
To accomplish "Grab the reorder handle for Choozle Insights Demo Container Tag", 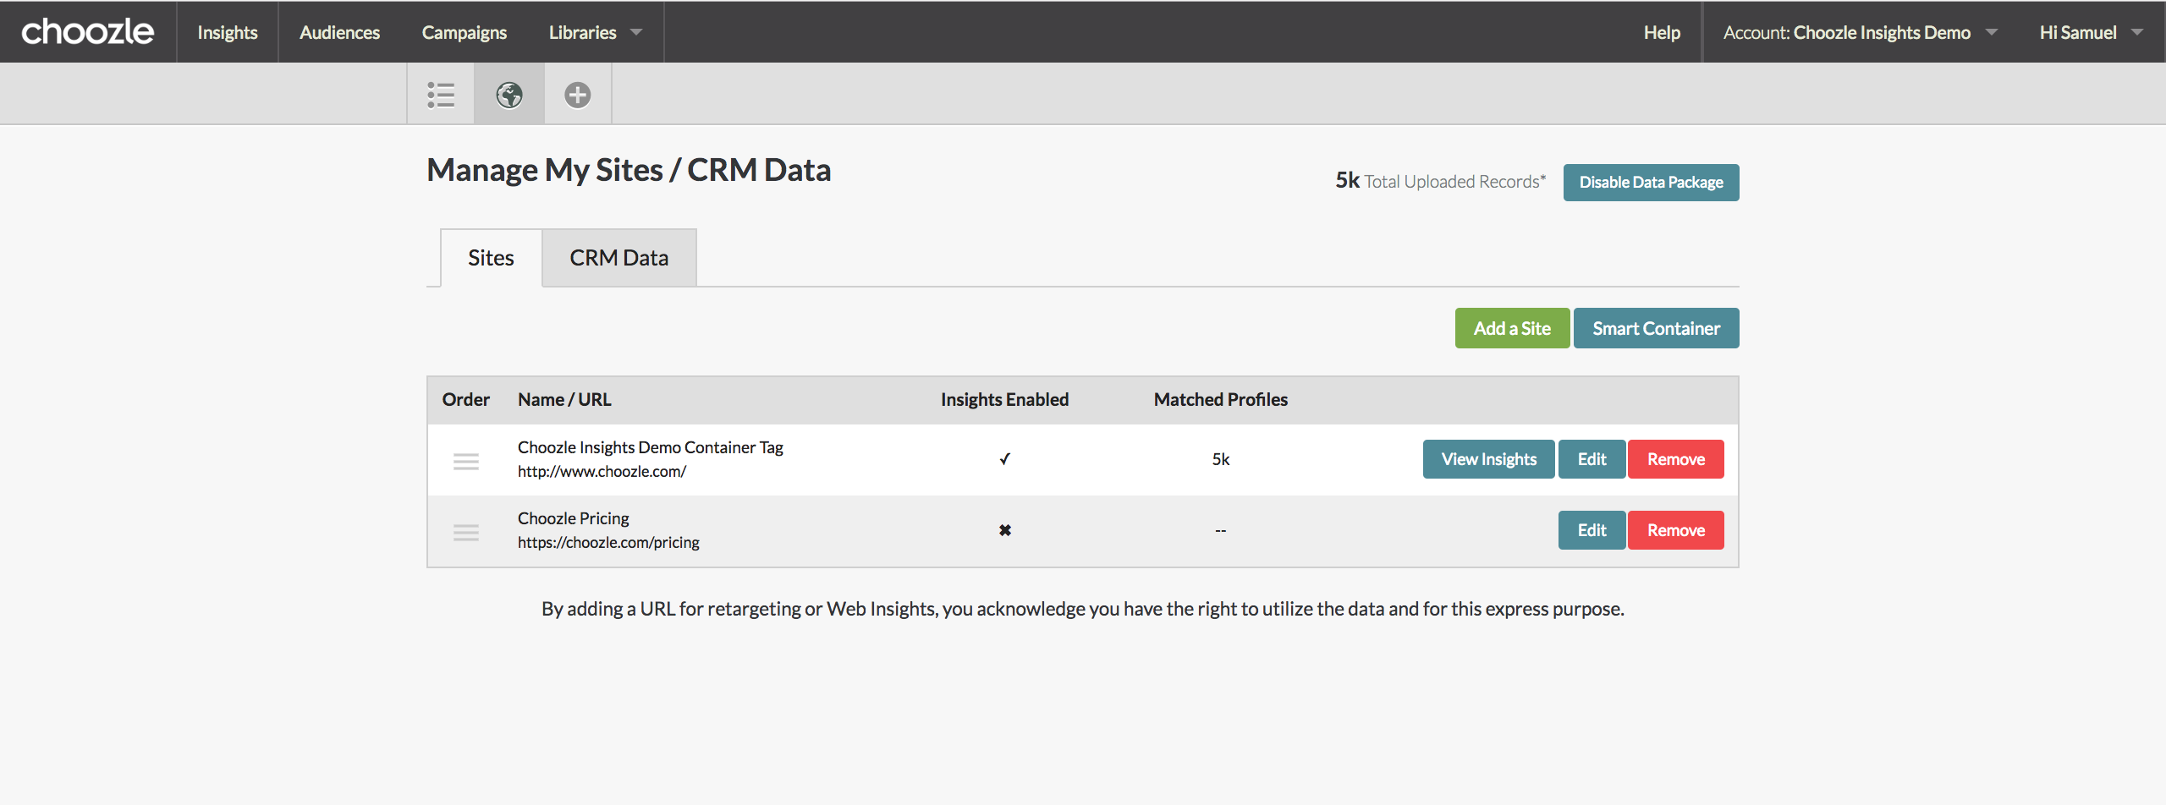I will point(466,461).
